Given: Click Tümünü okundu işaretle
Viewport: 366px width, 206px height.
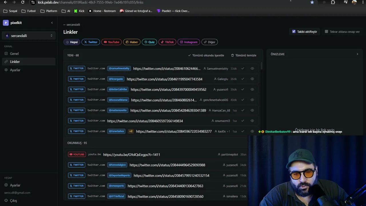Looking at the screenshot, I should click(206, 55).
